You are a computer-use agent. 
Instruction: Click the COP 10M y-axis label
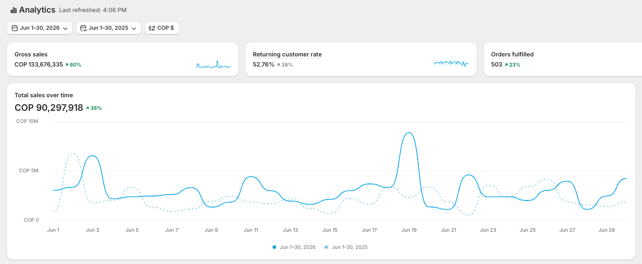[x=27, y=121]
